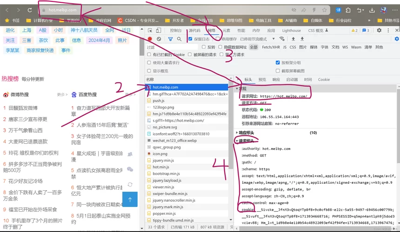Viewport: 400px width, 232px height.
Task: Switch to the 元素 DevTools tab
Action: [226, 30]
